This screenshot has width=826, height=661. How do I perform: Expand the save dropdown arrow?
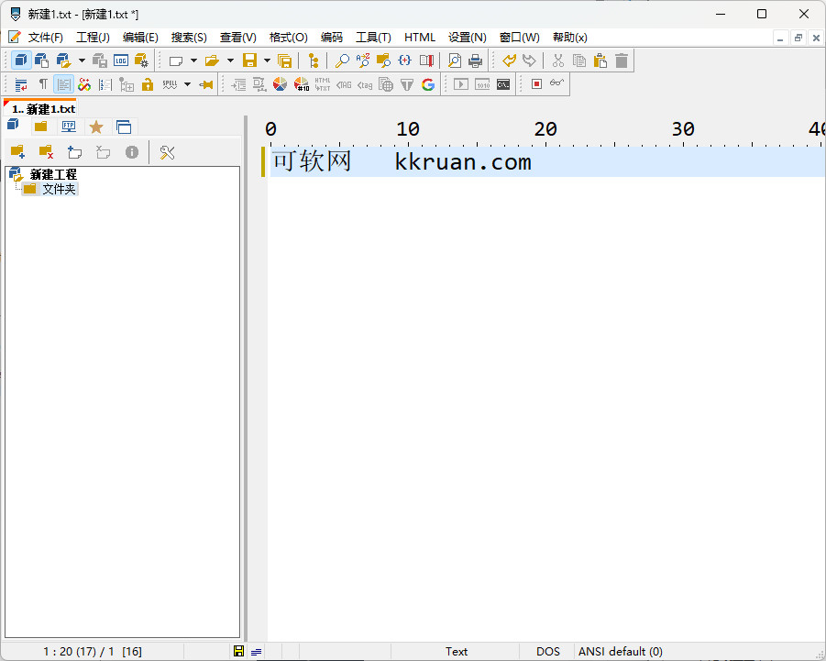coord(267,61)
